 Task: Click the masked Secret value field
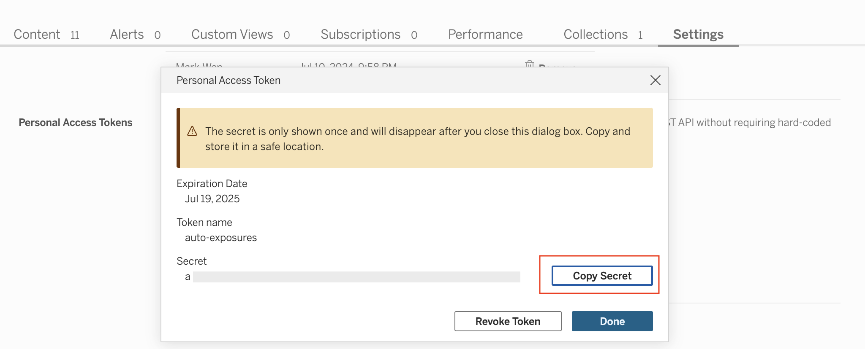click(356, 277)
